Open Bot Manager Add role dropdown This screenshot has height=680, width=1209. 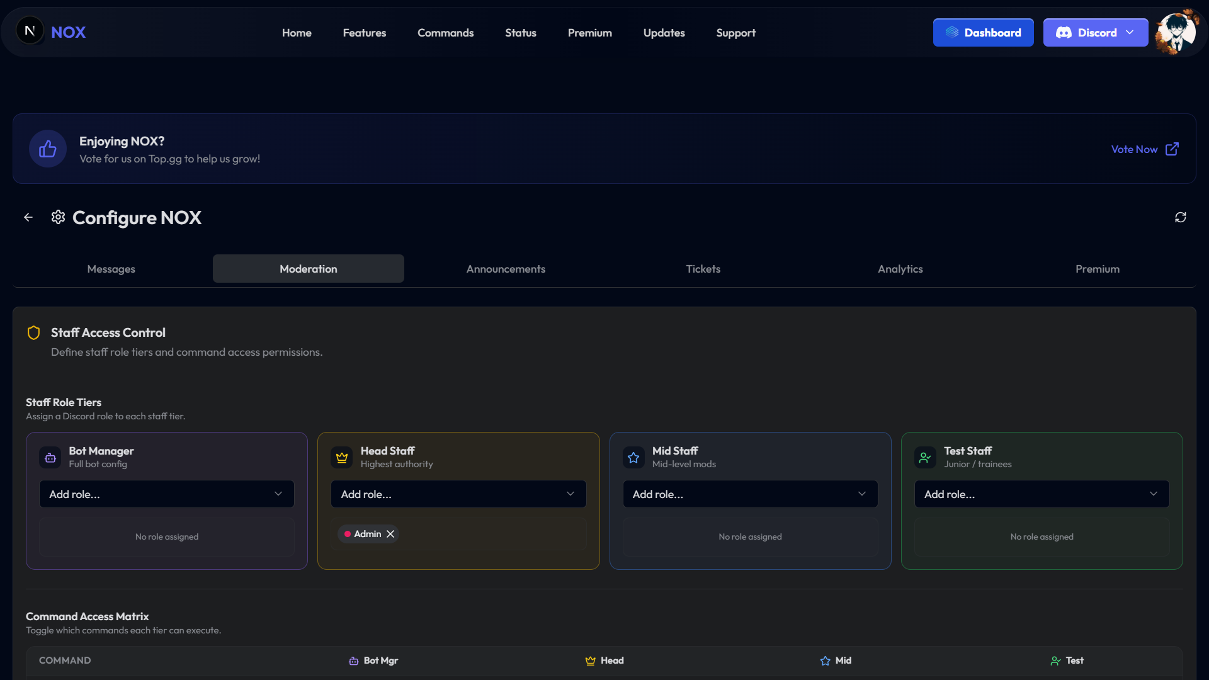coord(167,494)
